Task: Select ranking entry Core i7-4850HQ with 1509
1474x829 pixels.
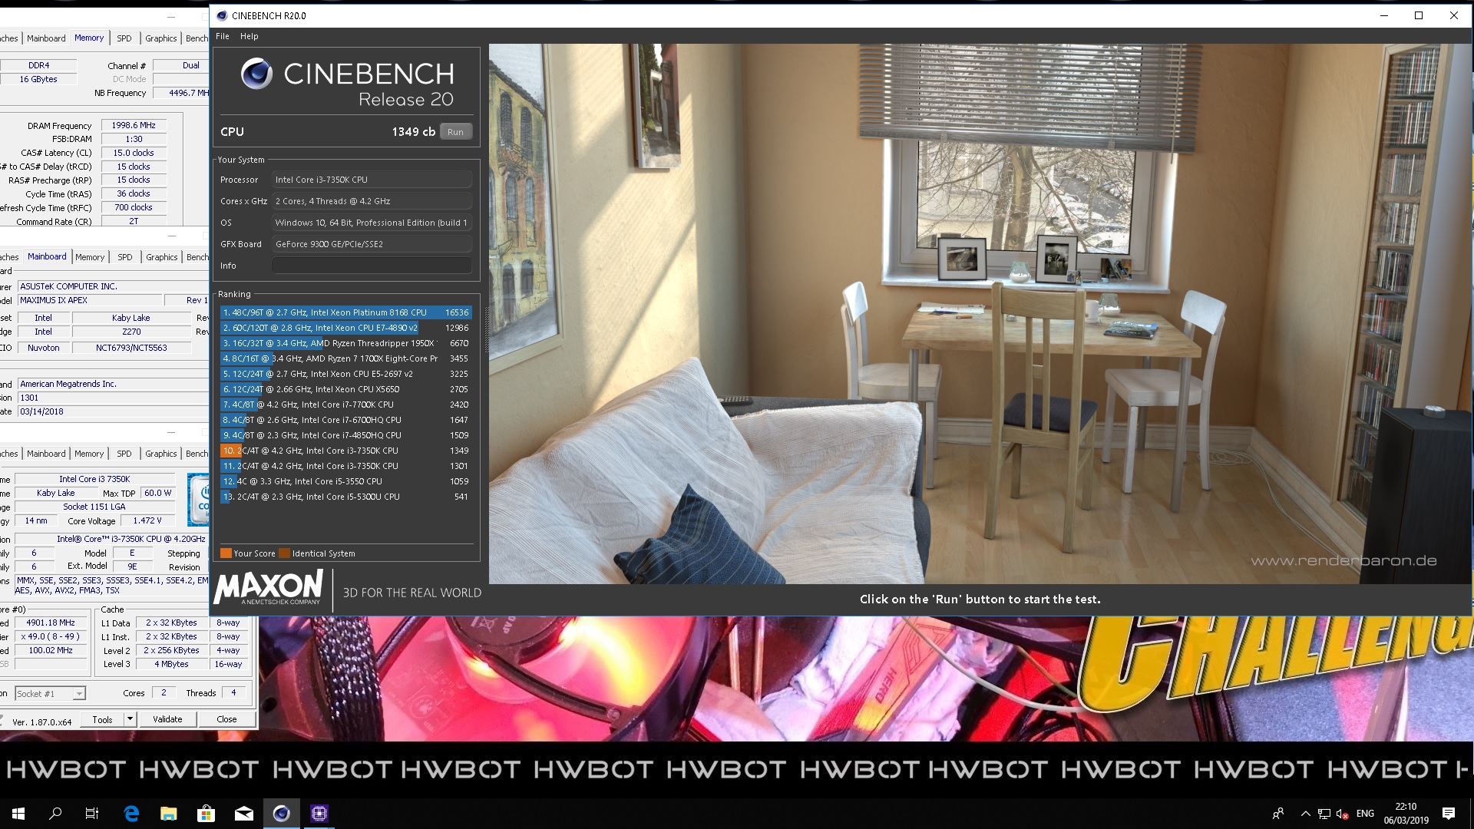Action: [x=345, y=435]
